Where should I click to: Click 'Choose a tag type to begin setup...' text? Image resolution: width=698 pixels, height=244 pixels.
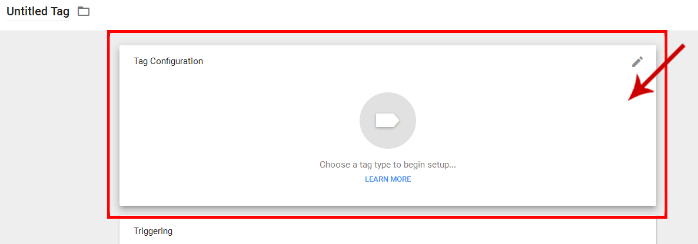(388, 165)
